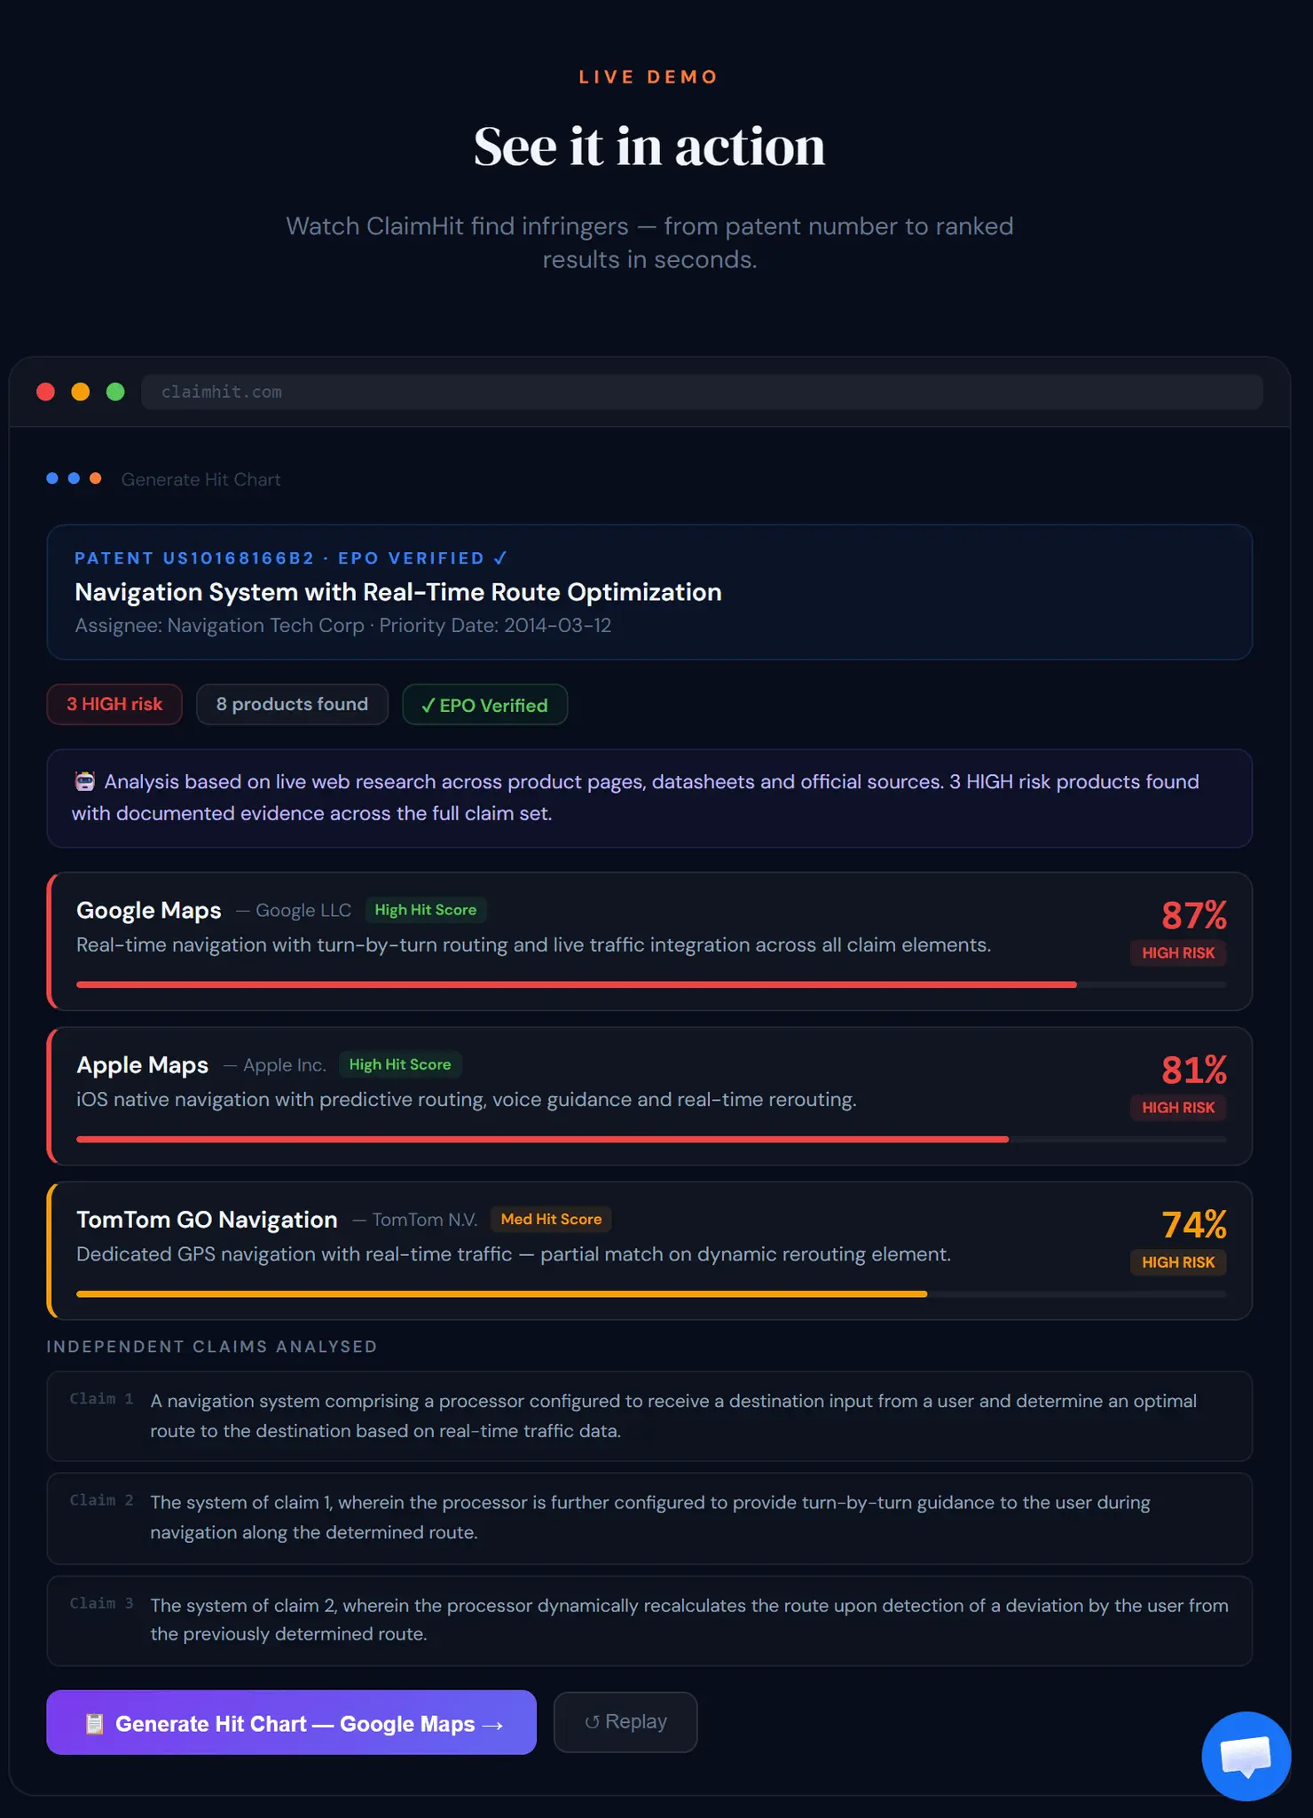Click the LIVE DEMO label
Image resolution: width=1313 pixels, height=1818 pixels.
click(649, 77)
